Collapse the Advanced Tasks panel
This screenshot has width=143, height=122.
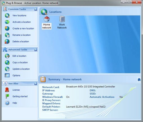(35, 50)
